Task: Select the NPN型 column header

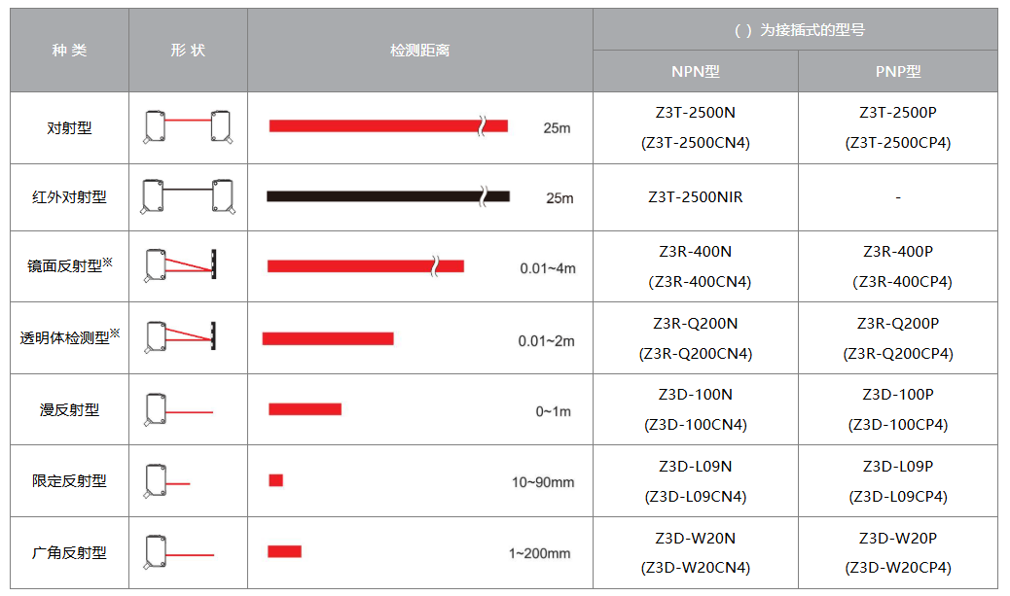Action: [696, 72]
